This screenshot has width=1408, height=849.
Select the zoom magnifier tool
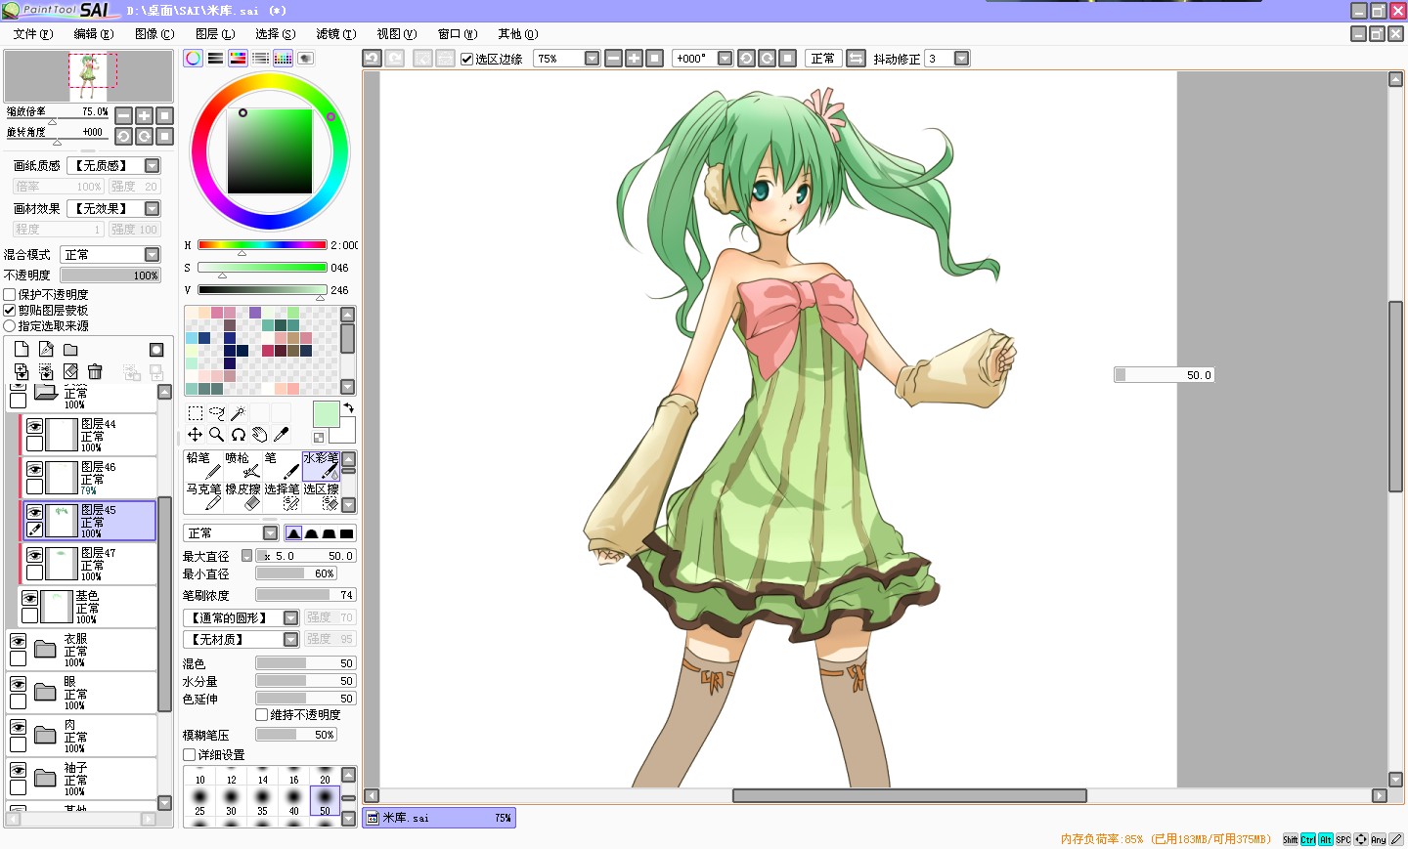217,435
